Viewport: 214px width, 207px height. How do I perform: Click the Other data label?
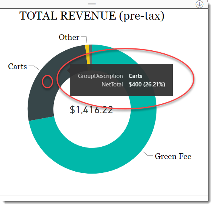coord(69,37)
